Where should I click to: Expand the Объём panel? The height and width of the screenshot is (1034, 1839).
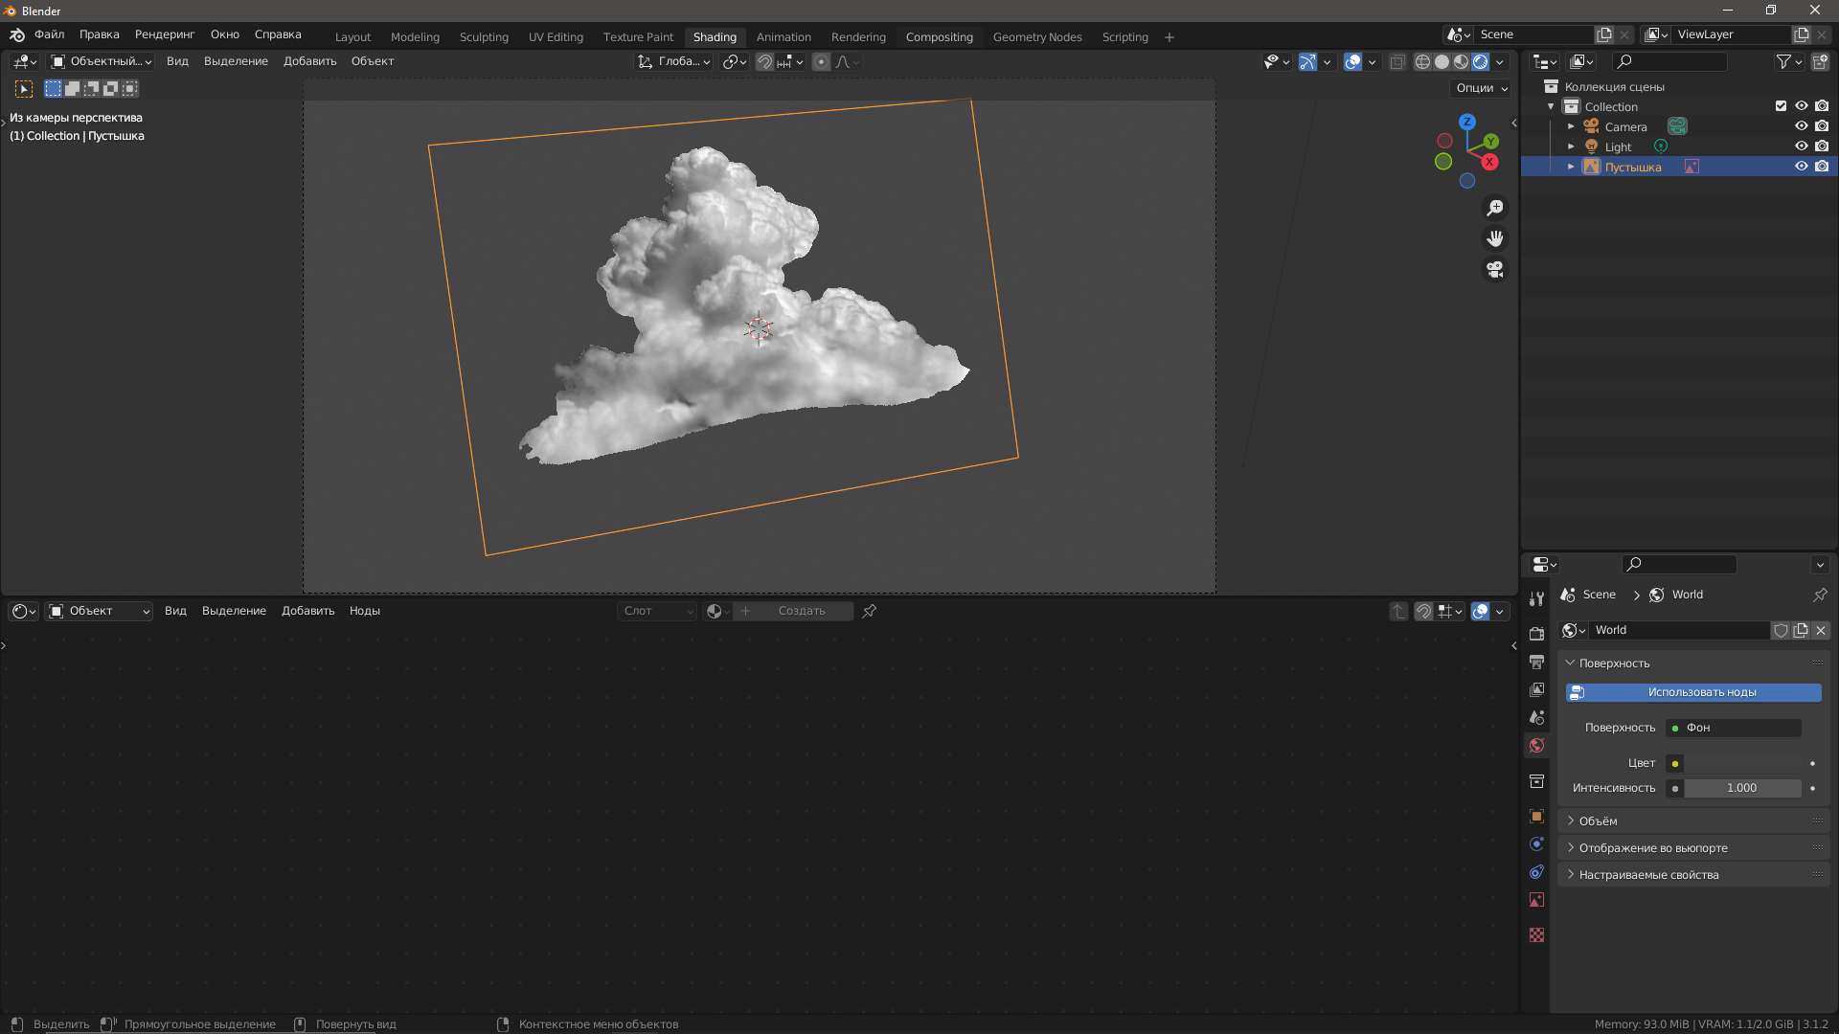pyautogui.click(x=1598, y=821)
